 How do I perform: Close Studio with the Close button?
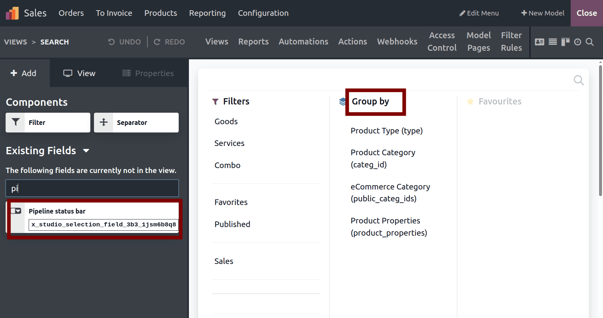click(x=587, y=13)
